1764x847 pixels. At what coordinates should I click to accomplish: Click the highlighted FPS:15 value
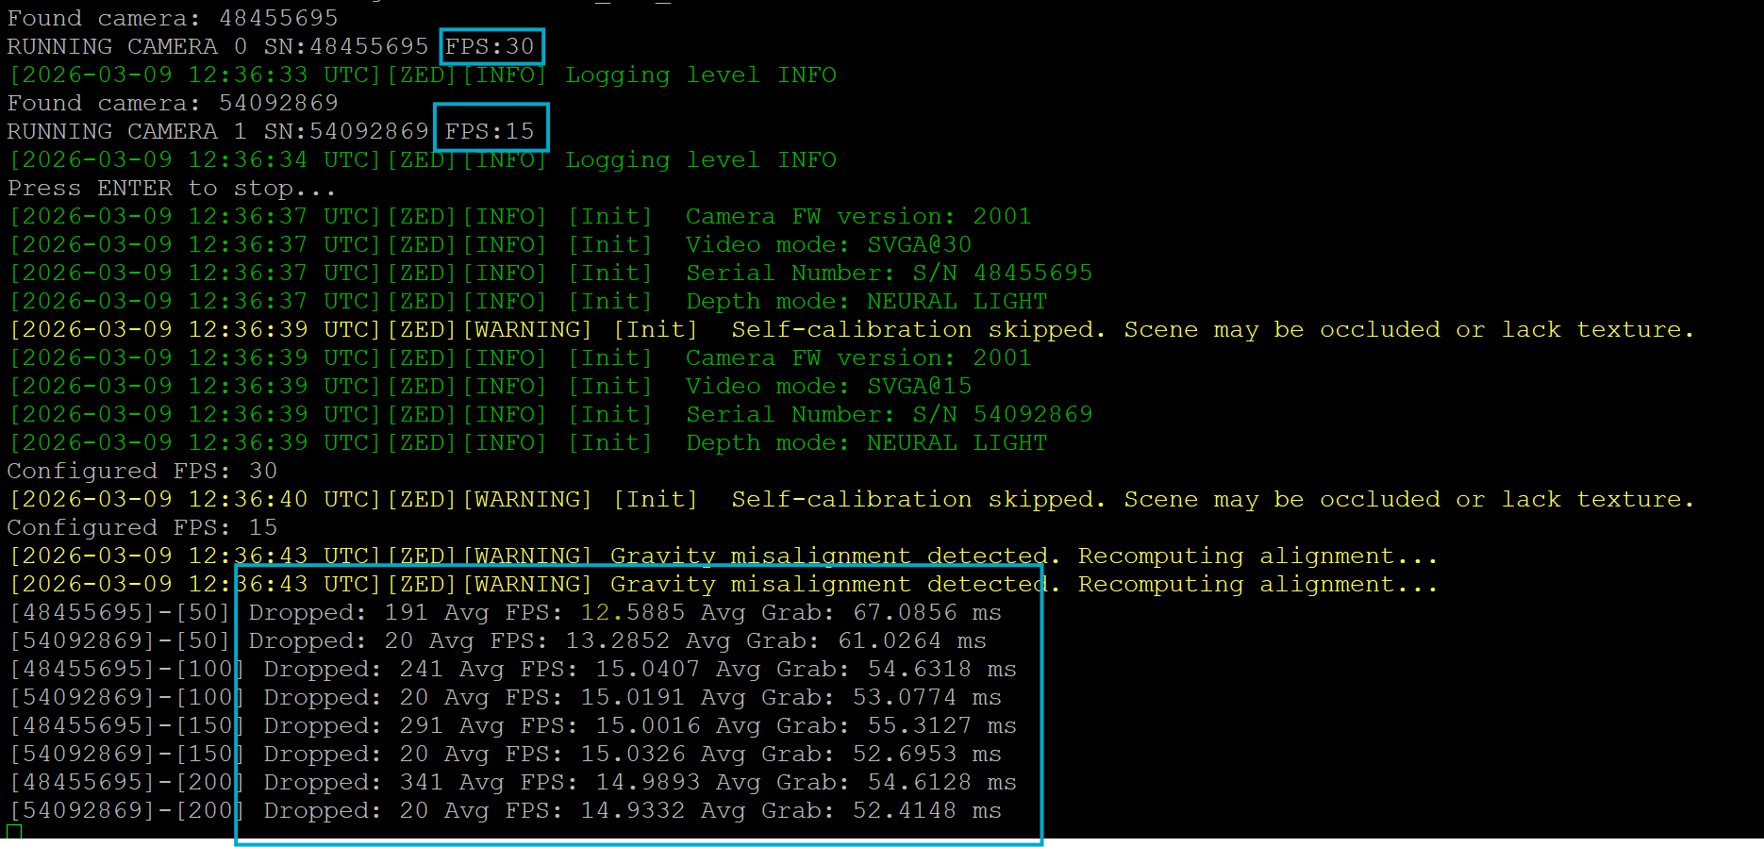click(x=490, y=131)
